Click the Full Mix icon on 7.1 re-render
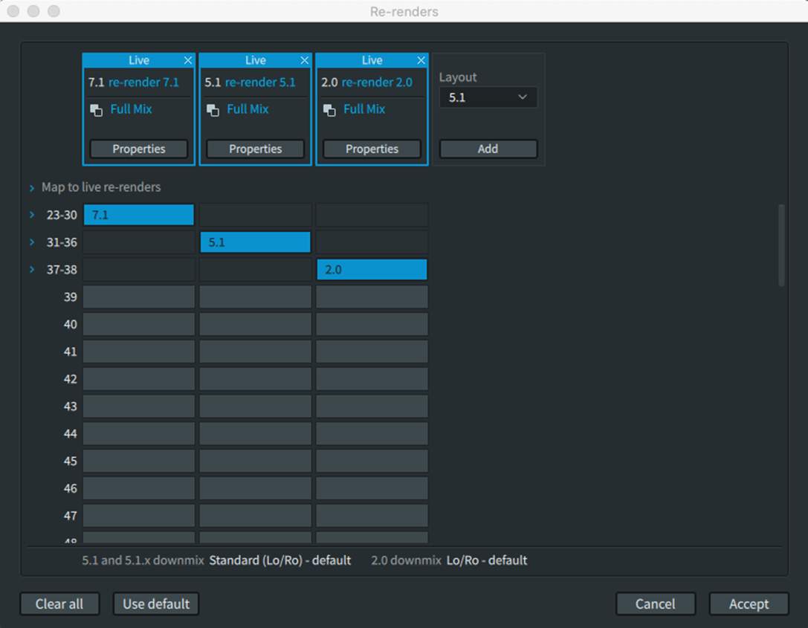808x628 pixels. 97,110
